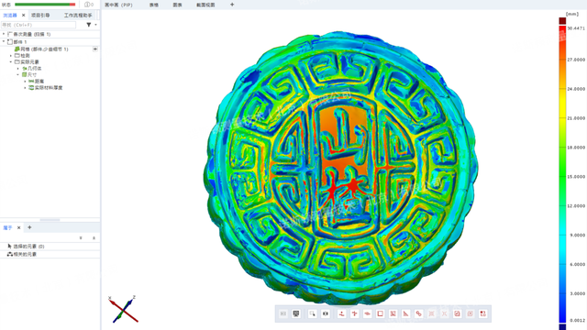
Task: Select the red triangle angle icon
Action: pos(405,313)
